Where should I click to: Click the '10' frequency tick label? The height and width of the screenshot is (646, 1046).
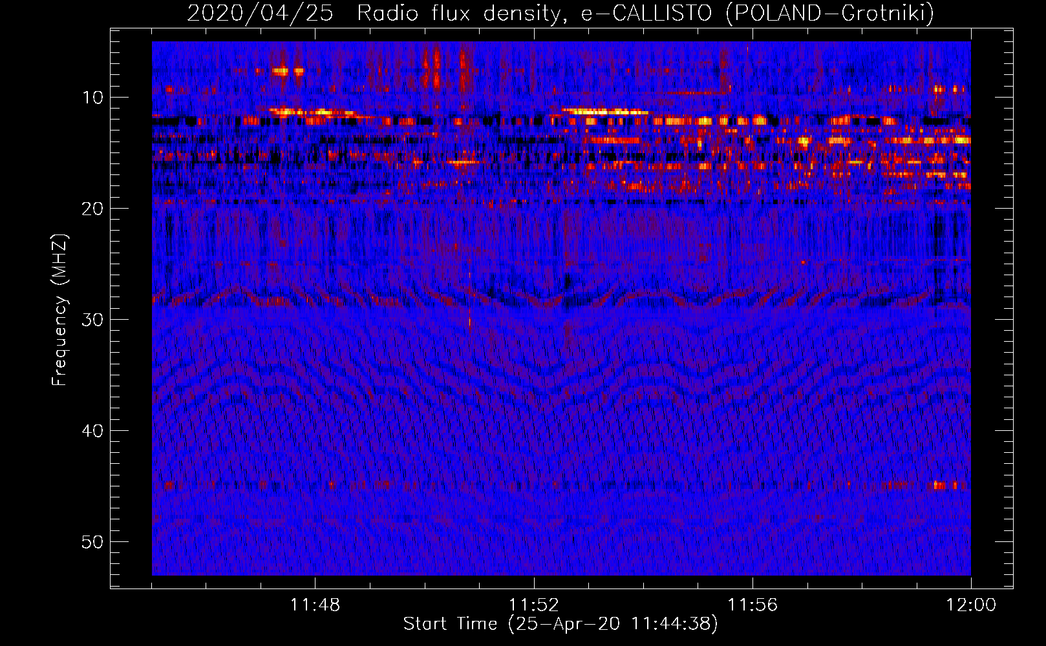93,98
